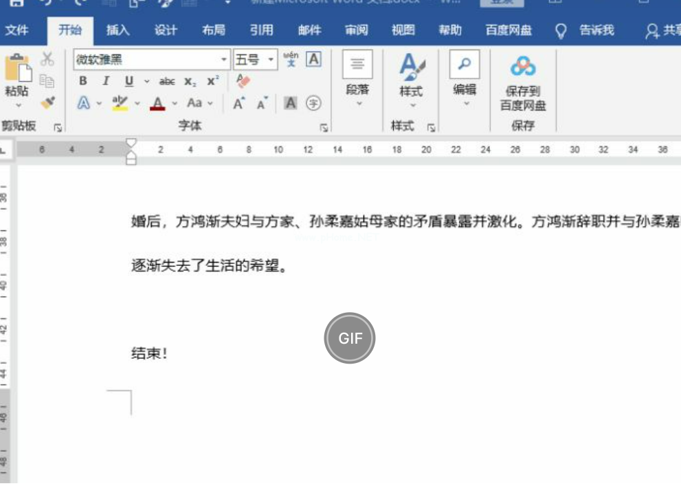The height and width of the screenshot is (486, 681).
Task: Toggle Italic formatting
Action: 106,81
